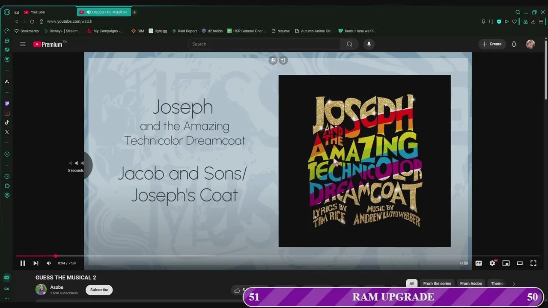Screen dimensions: 548x308
Task: Click the Opera flow send icon
Action: pyautogui.click(x=506, y=21)
